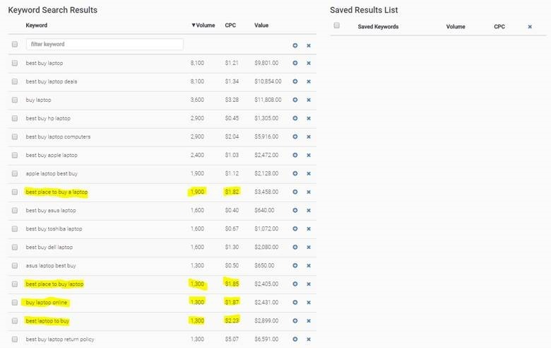Remove 'best buy asus laptop' with x icon
Viewport: 551px width, 348px height.
coord(309,210)
